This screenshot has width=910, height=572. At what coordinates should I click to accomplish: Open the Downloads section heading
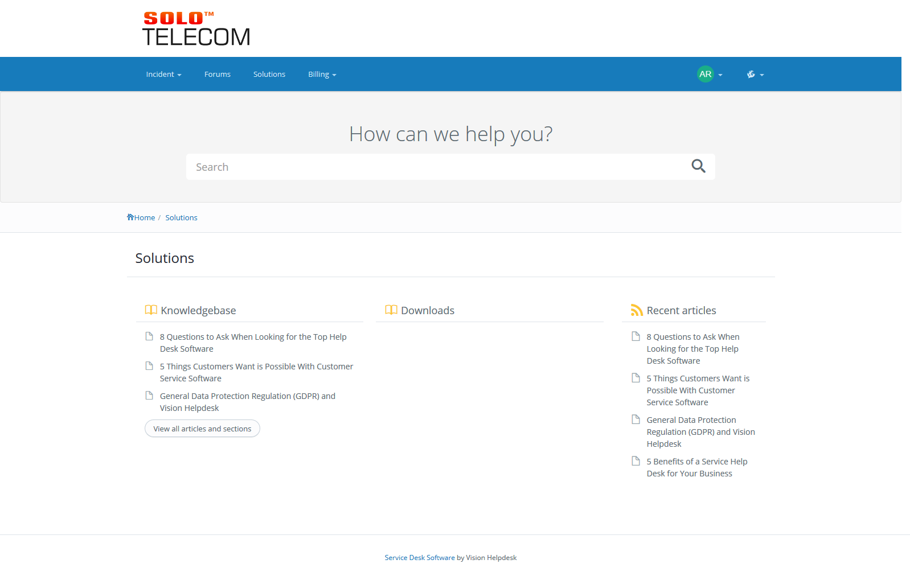(427, 310)
